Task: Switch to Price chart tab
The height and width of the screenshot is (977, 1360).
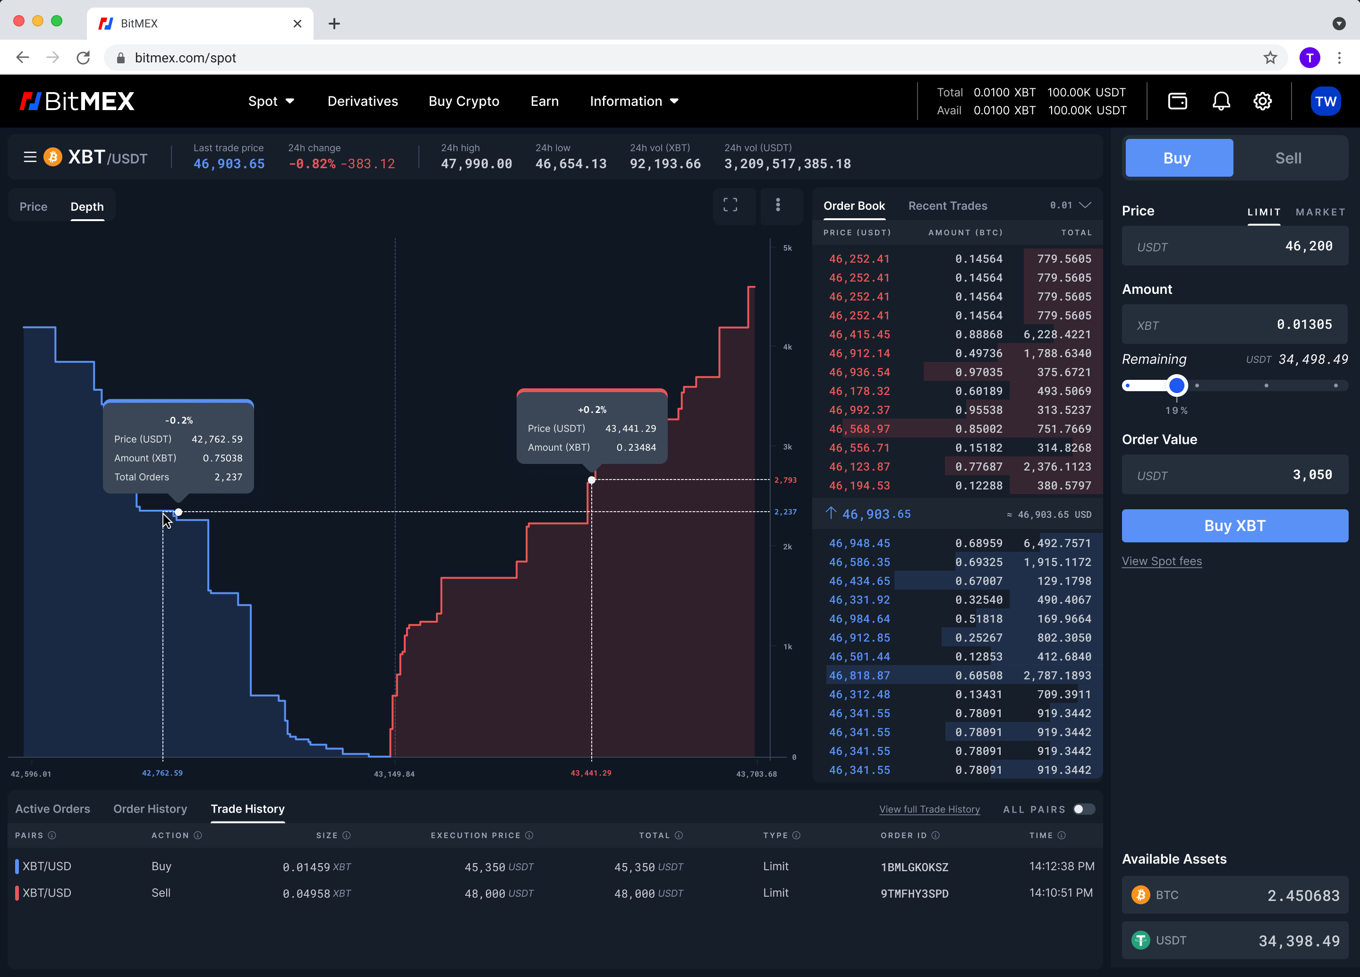Action: click(x=33, y=206)
